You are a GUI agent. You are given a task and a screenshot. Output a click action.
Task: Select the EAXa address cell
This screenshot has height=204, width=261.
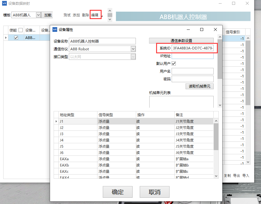[78, 159]
